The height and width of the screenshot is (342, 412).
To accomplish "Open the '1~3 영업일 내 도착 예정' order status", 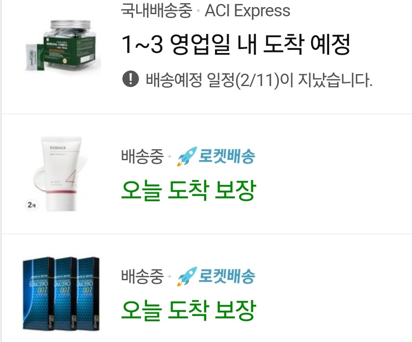I will pos(236,45).
